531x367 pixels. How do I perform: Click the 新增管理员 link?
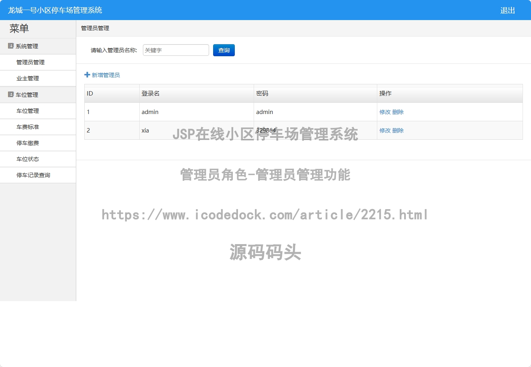click(106, 75)
